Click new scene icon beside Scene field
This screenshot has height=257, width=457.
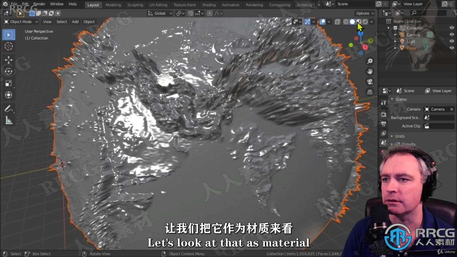378,4
